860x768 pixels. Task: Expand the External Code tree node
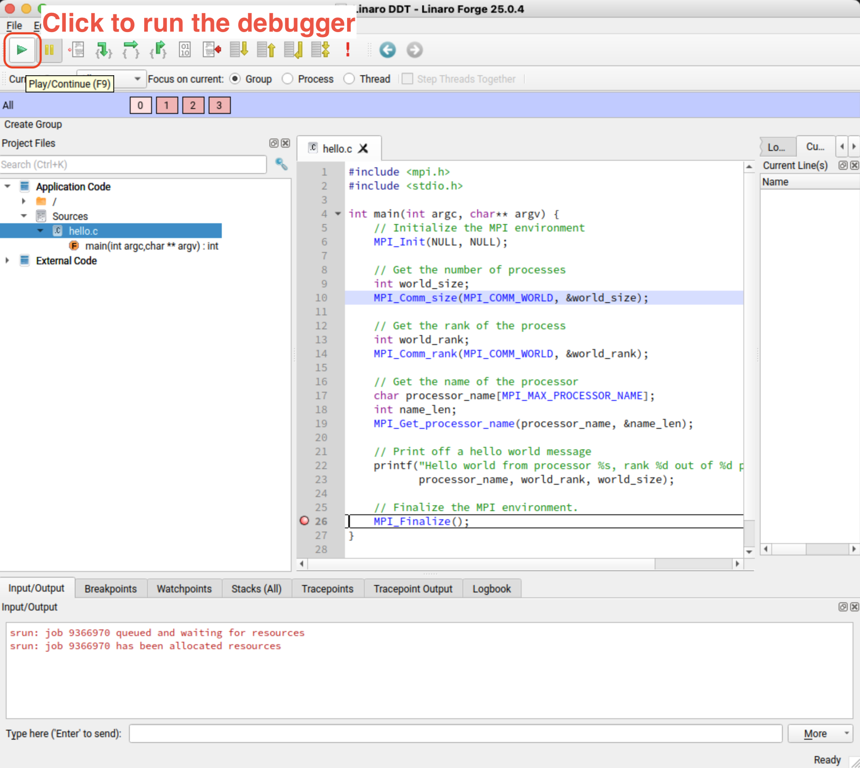(x=7, y=260)
